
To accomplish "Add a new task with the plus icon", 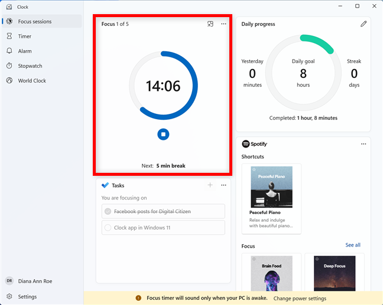I will pos(210,185).
